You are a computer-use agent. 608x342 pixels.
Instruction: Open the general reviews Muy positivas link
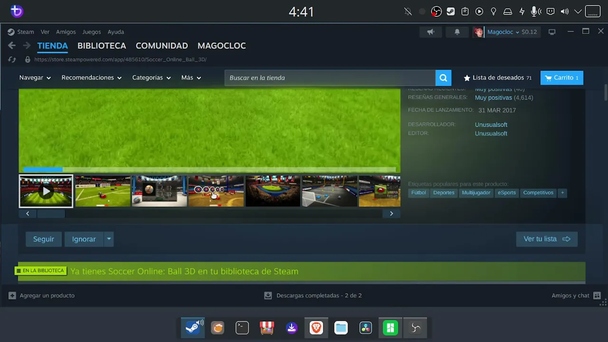coord(494,98)
